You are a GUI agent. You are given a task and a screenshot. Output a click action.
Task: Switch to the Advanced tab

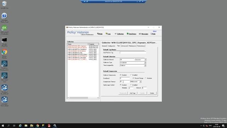[x=124, y=46]
